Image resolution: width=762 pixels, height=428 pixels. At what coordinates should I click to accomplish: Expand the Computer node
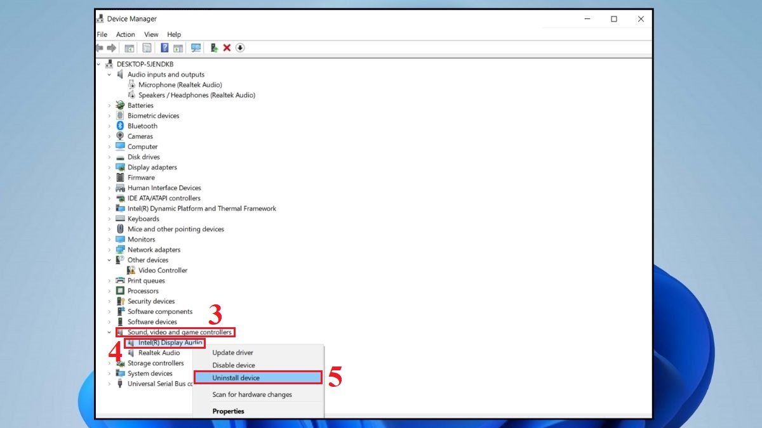tap(109, 146)
